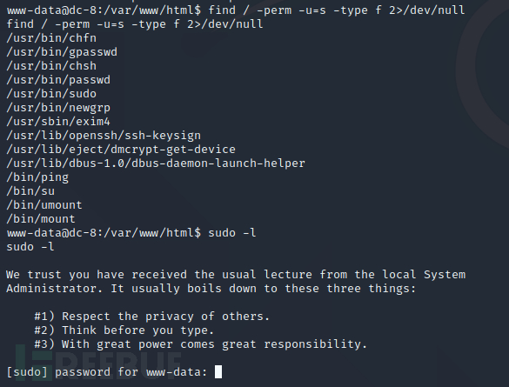
Task: Click the /bin/mount line
Action: (x=41, y=219)
